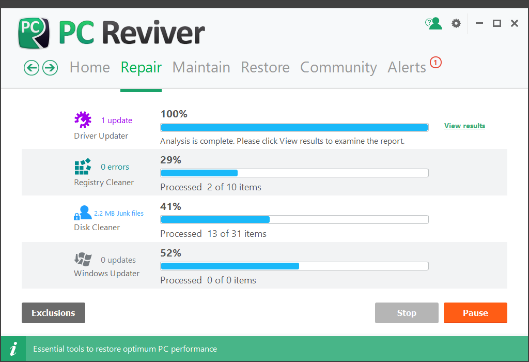Open the help and account user icon

tap(434, 23)
